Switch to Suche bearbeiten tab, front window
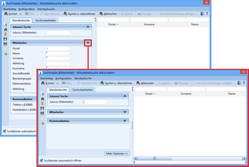Screen dimensions: 249x167 tap(82, 90)
